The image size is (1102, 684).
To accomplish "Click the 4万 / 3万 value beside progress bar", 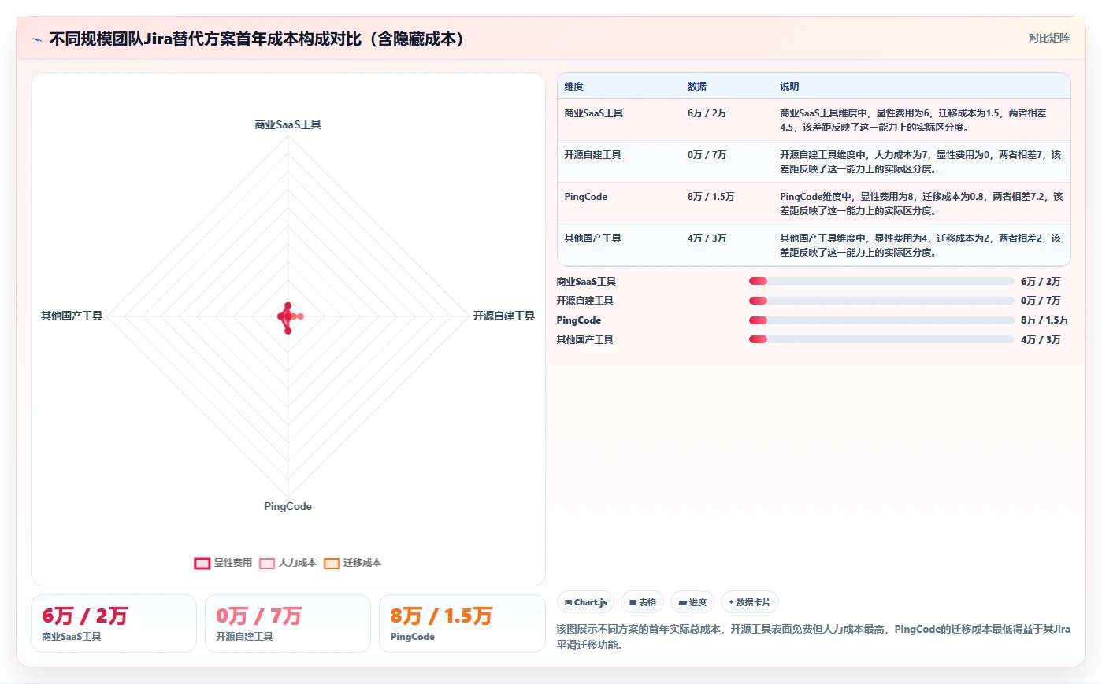I will pyautogui.click(x=1041, y=339).
